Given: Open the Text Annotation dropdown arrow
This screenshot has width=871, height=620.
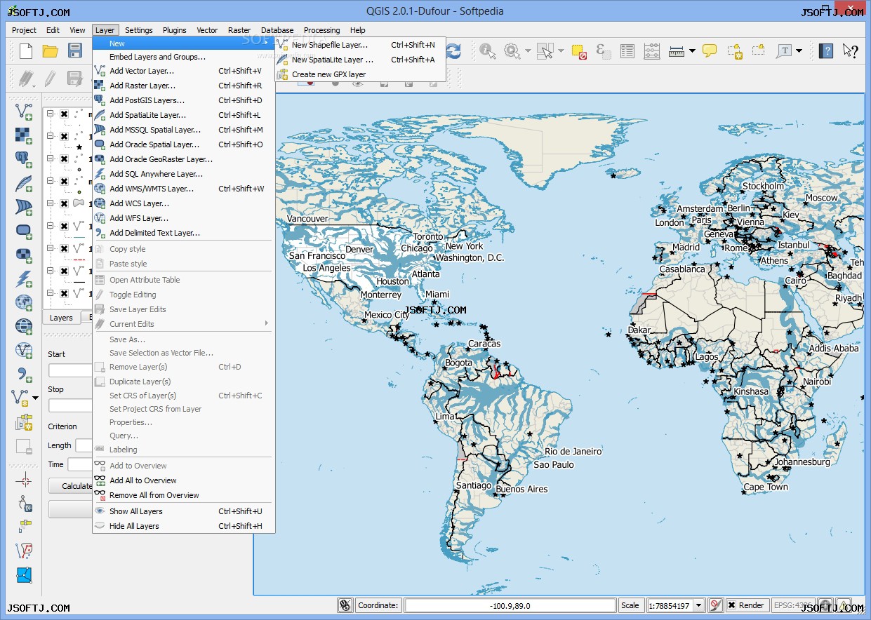Looking at the screenshot, I should coord(799,50).
